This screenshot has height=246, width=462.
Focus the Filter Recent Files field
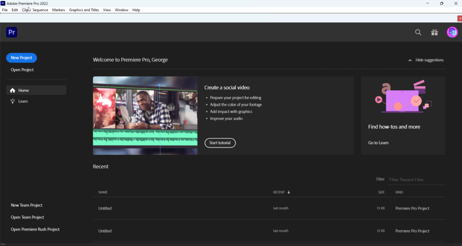(417, 180)
